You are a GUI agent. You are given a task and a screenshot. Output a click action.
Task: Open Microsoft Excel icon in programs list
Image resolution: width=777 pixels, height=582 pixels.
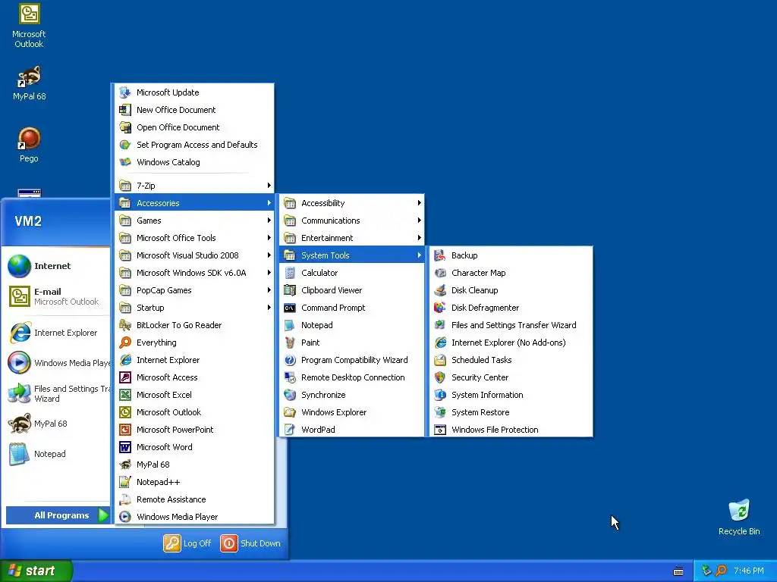(125, 394)
